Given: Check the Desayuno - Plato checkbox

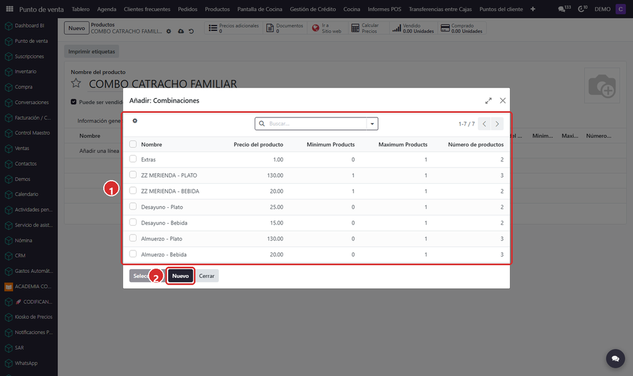Looking at the screenshot, I should pos(133,207).
